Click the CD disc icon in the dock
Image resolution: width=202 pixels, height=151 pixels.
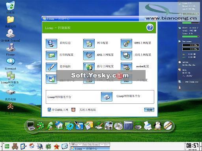click(x=118, y=126)
